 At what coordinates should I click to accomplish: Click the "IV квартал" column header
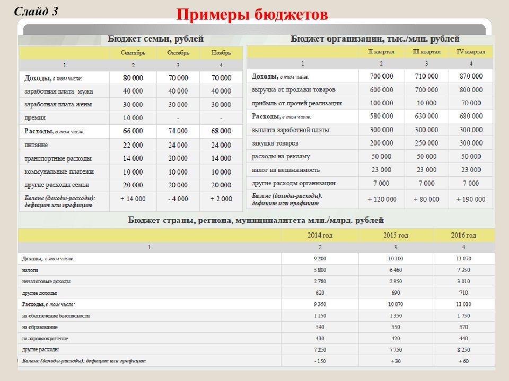tap(471, 51)
